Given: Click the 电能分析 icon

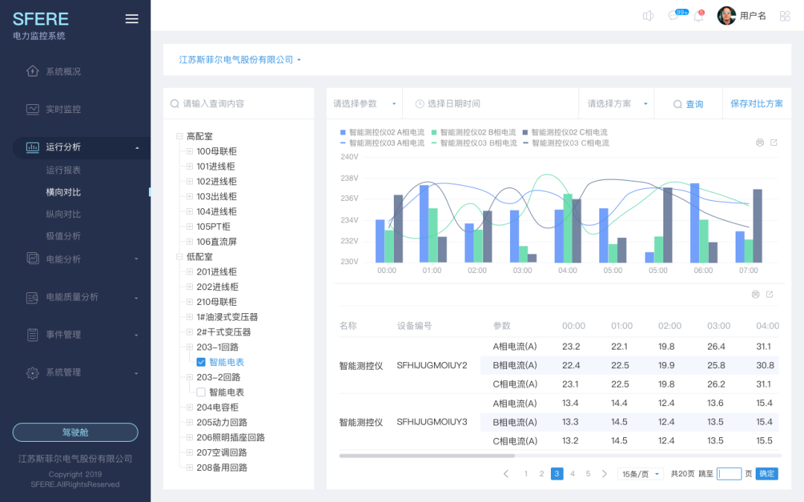Looking at the screenshot, I should 32,259.
